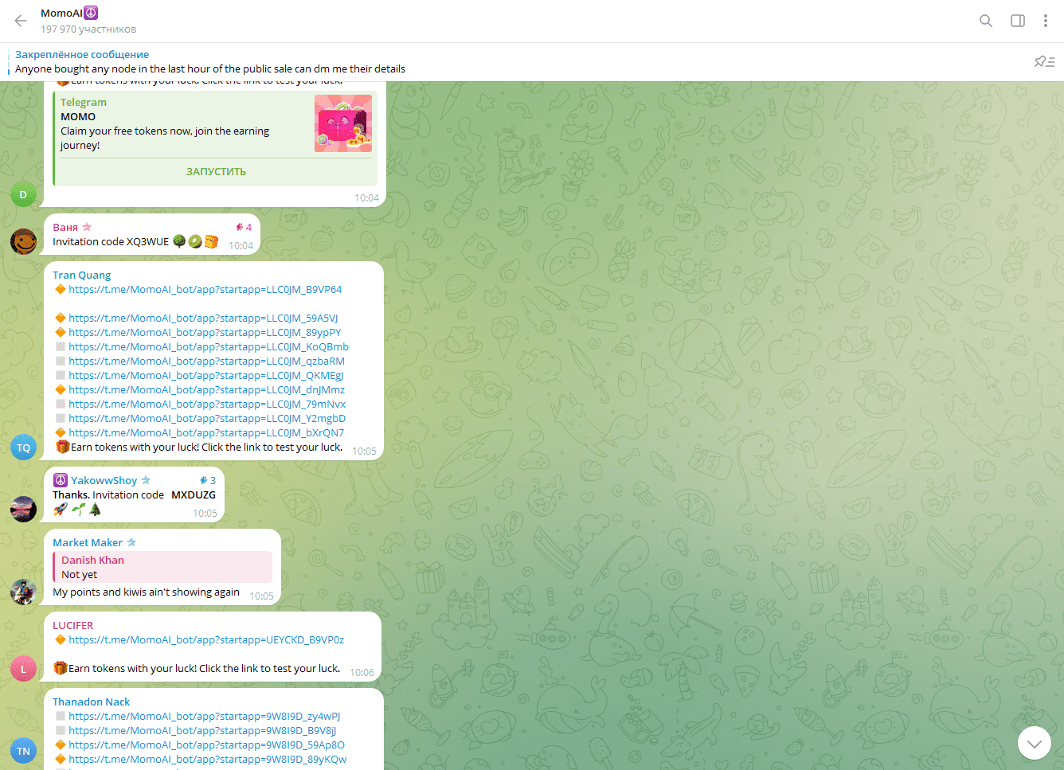Open link ending LLC0JM_KoQBmb
Screen dimensions: 1064x770
209,346
